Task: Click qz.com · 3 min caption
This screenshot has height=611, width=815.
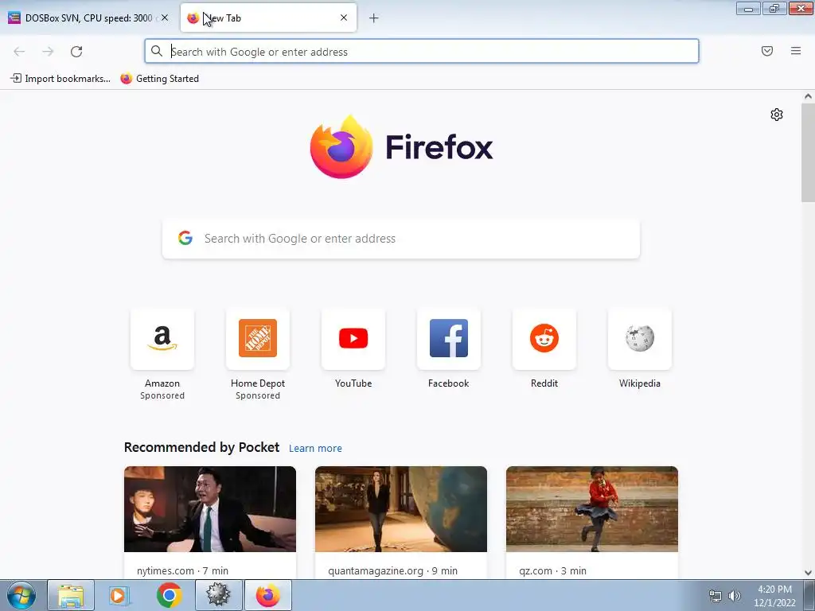Action: (x=552, y=570)
